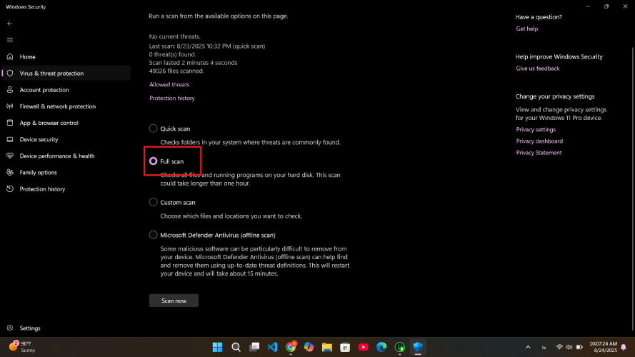Go to Firewall & network protection
The image size is (635, 357).
tap(57, 106)
